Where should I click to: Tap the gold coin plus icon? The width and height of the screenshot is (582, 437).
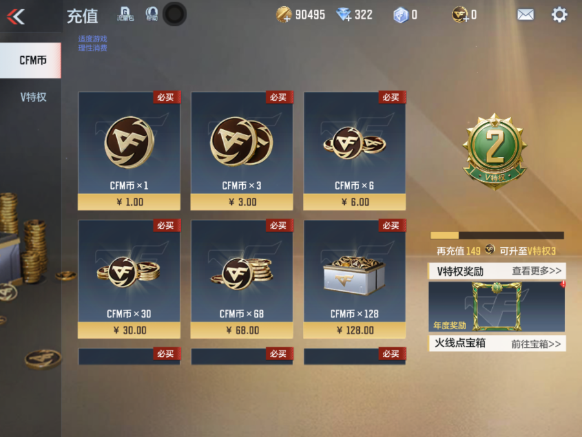pos(284,15)
